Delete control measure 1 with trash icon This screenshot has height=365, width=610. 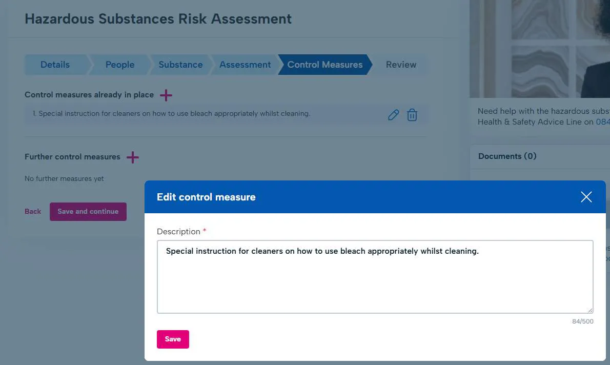[x=412, y=115]
